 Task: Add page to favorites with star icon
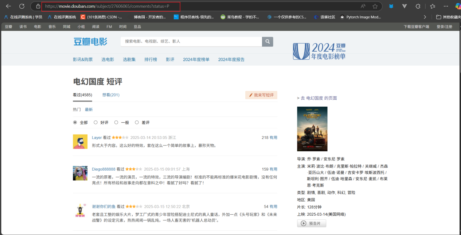375,6
